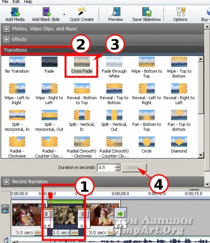
Task: Click the video track filmstrip icon
Action: (5, 209)
